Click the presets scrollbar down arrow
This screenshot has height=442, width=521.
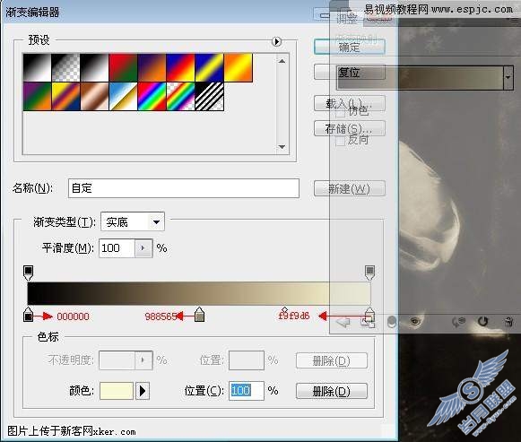(282, 146)
